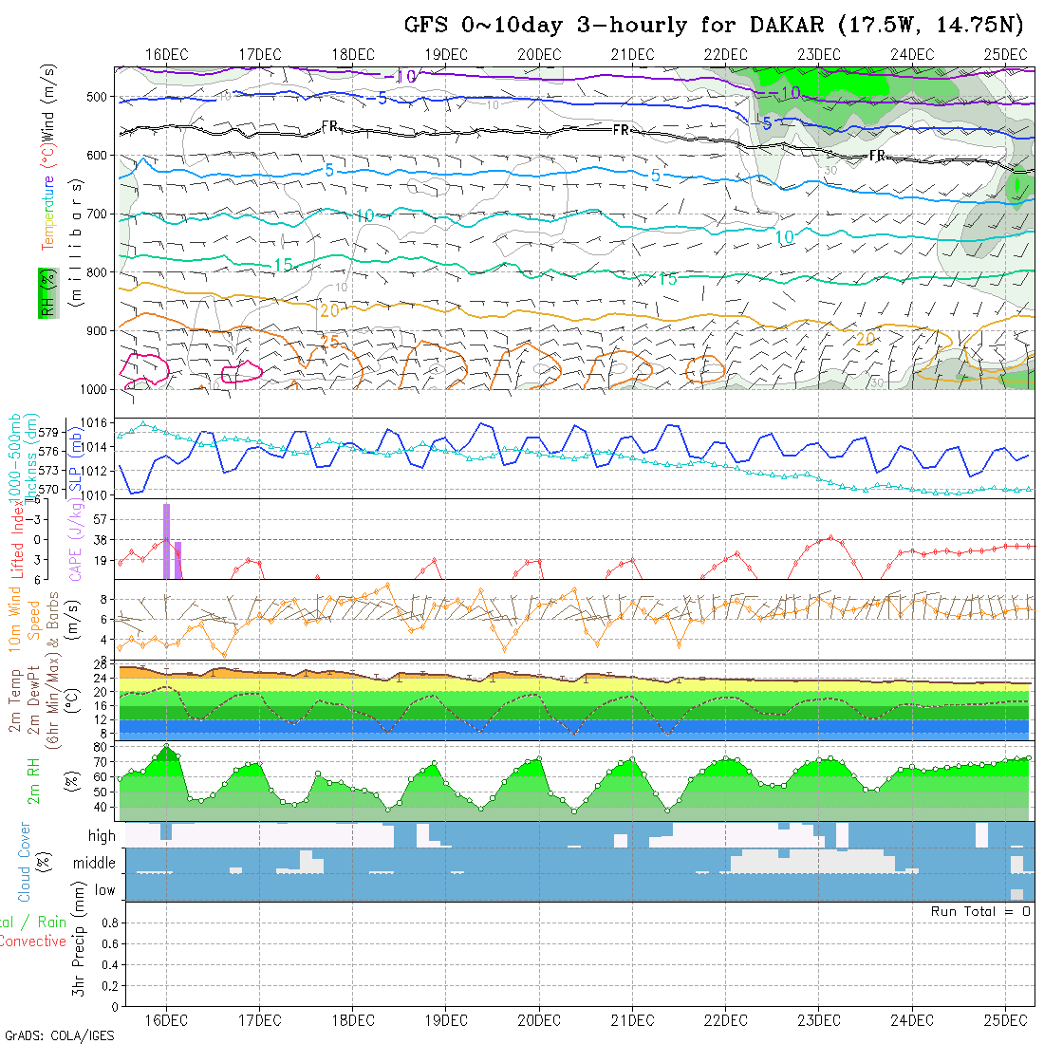Click the purple CAPE bar at 16DEC
1044x1044 pixels.
(166, 539)
